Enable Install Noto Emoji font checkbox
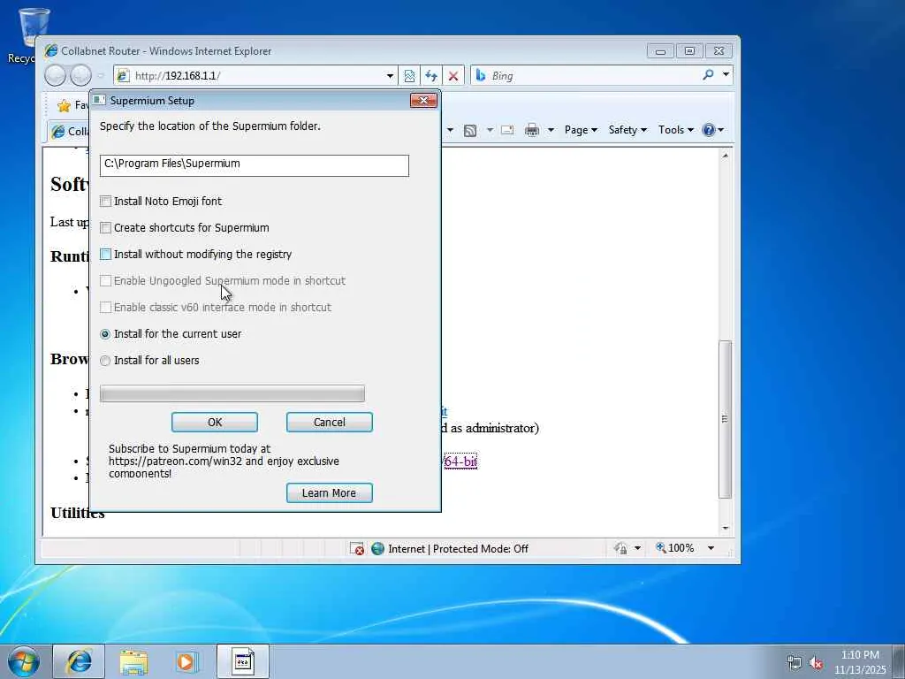905x679 pixels. click(106, 201)
